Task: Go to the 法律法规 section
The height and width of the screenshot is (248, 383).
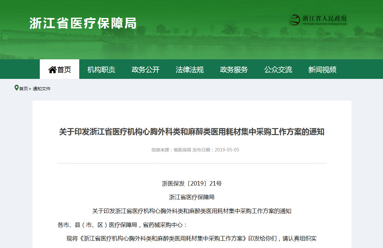Action: tap(189, 70)
